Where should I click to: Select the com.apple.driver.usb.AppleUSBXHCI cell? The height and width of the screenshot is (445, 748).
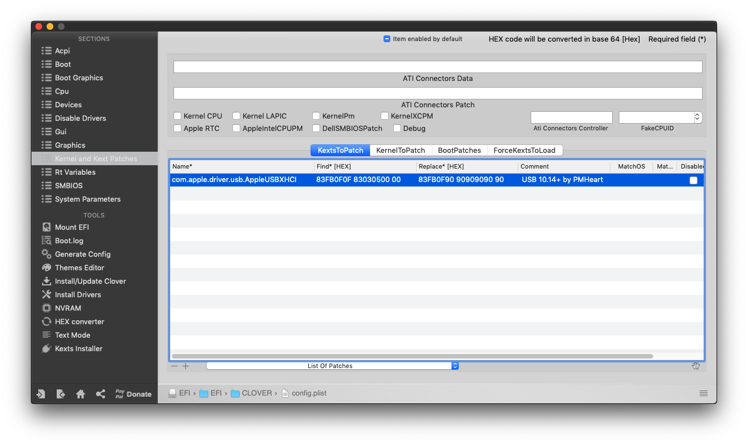click(242, 180)
